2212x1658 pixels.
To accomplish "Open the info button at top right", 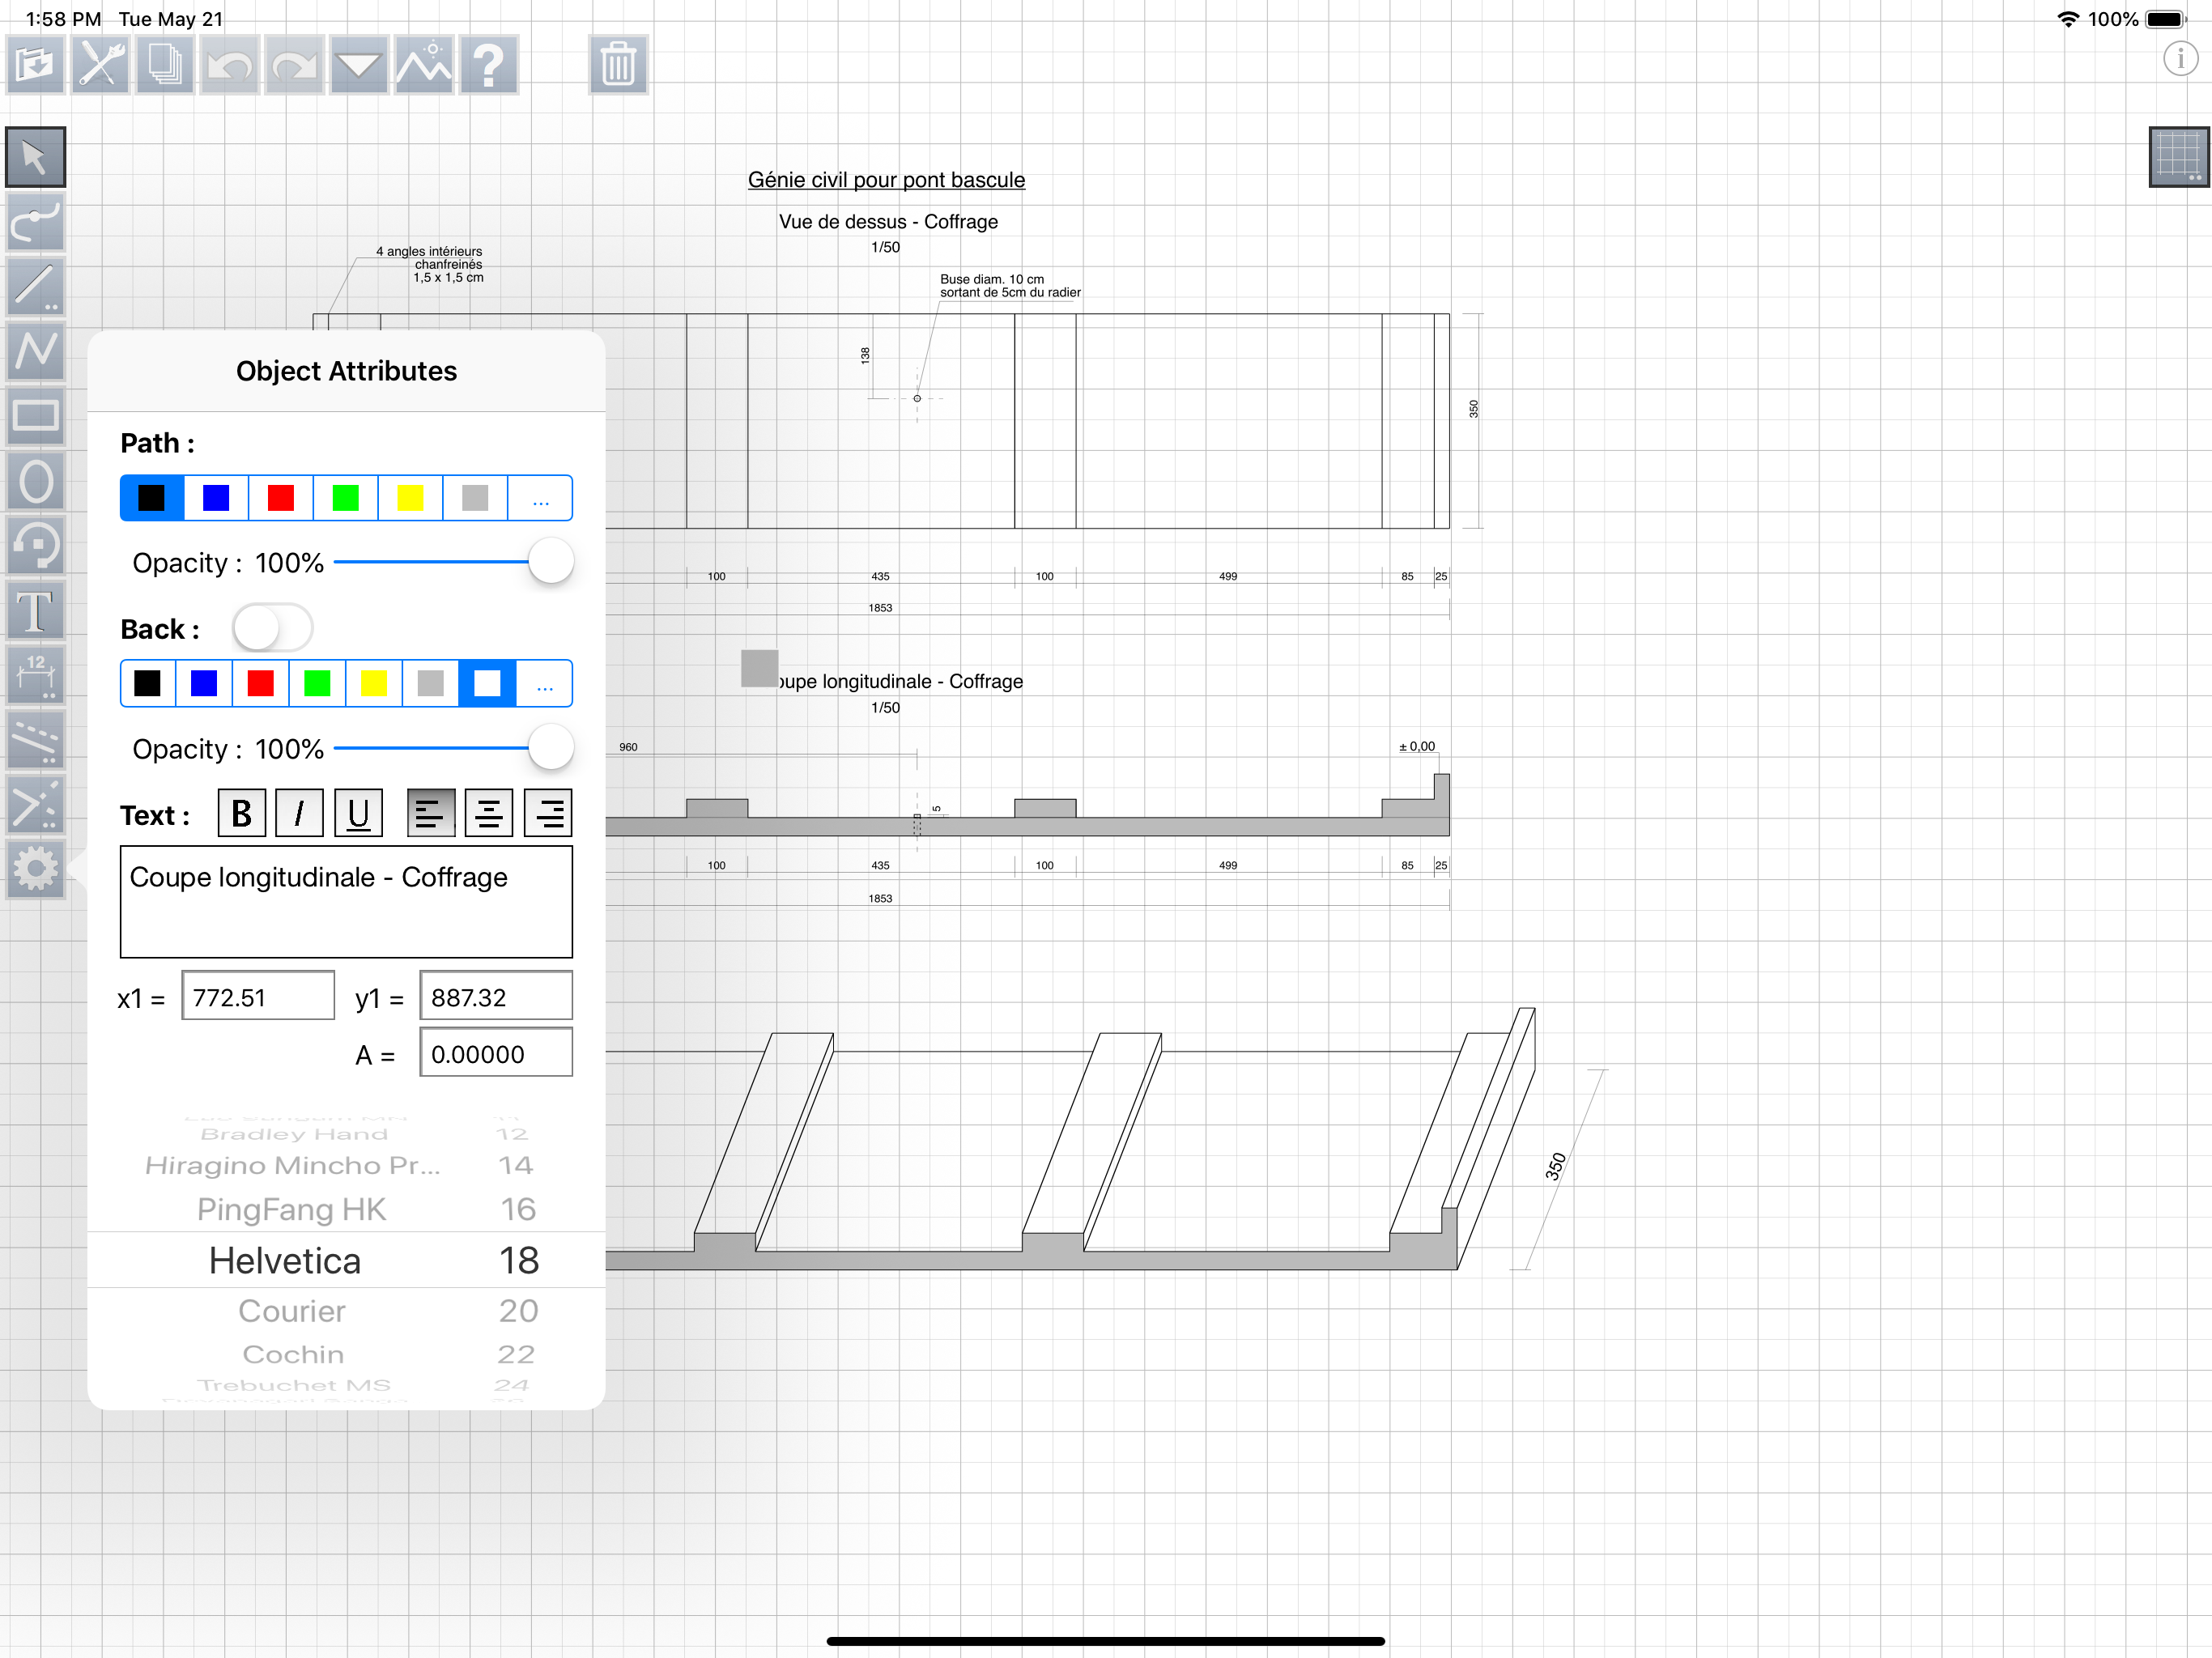I will coord(2180,58).
